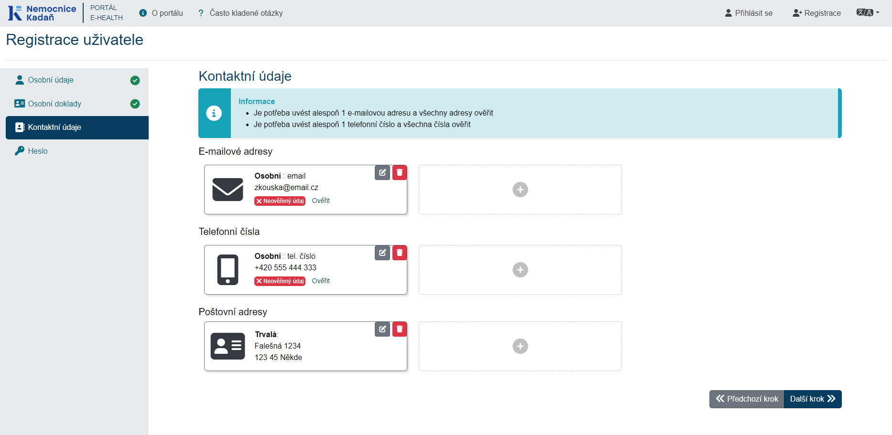
Task: Open the language selector dropdown
Action: [868, 12]
